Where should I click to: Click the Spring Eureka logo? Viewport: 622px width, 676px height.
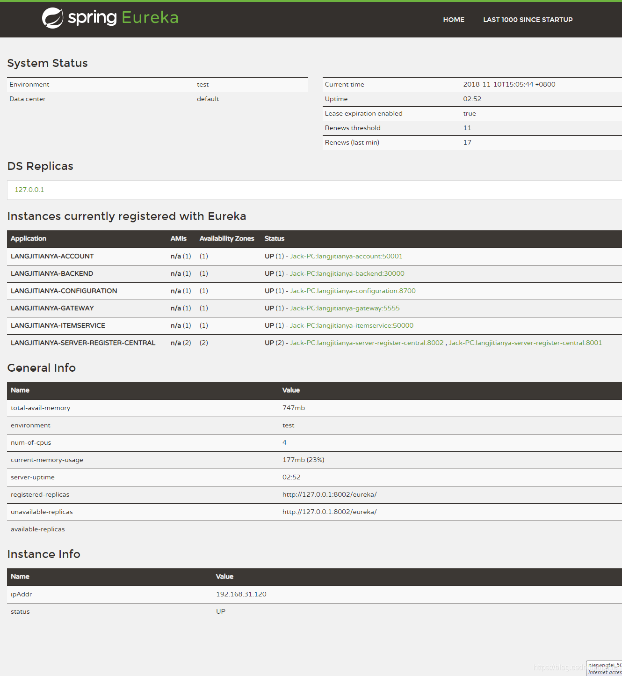(x=110, y=18)
